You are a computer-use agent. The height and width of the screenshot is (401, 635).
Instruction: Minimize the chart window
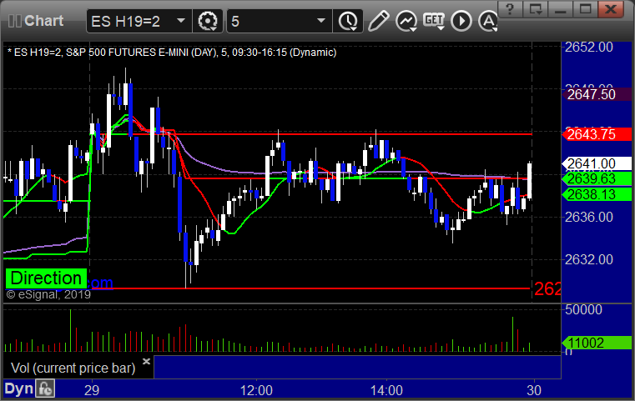tap(561, 9)
